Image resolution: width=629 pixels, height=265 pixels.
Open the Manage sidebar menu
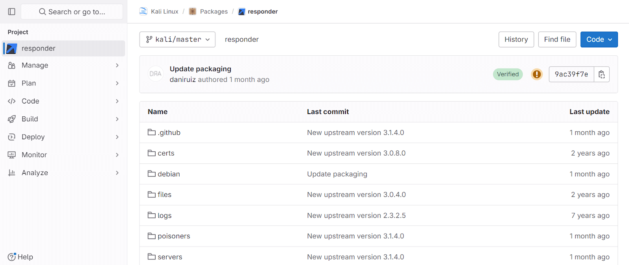64,65
